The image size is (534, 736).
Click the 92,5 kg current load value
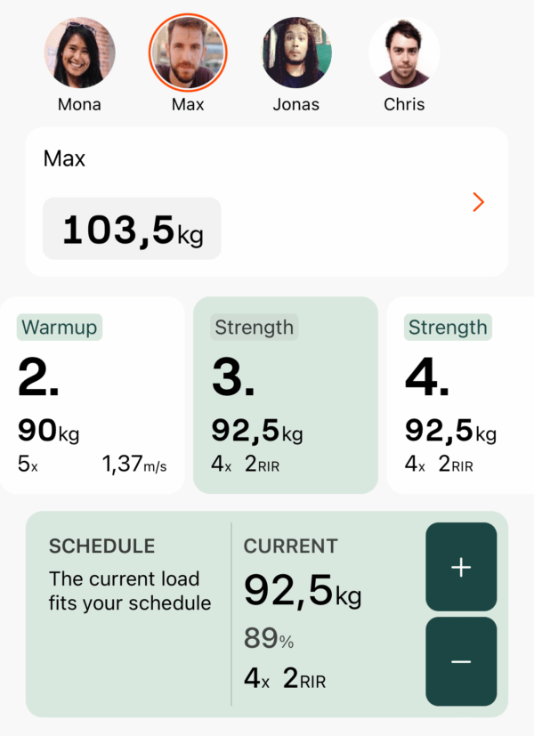coord(301,592)
